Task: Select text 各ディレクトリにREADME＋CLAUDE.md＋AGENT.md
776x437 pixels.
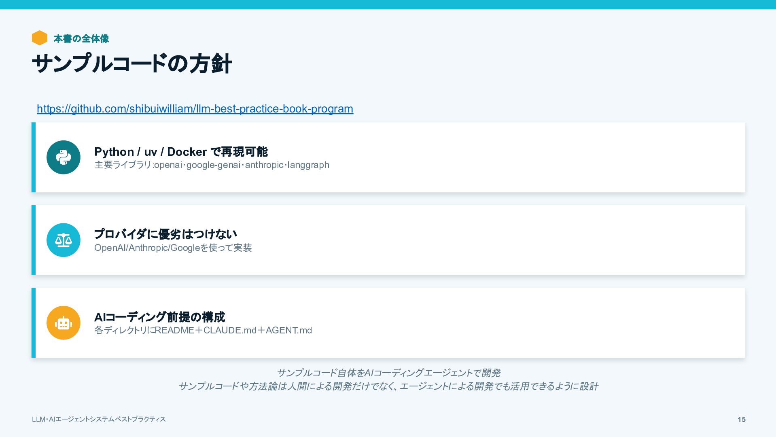Action: (x=203, y=330)
